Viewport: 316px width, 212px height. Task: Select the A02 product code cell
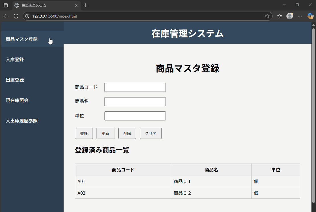(x=123, y=193)
